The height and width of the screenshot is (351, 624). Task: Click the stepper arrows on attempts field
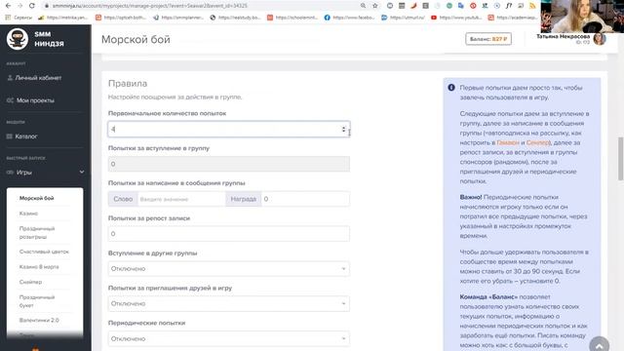[x=343, y=130]
